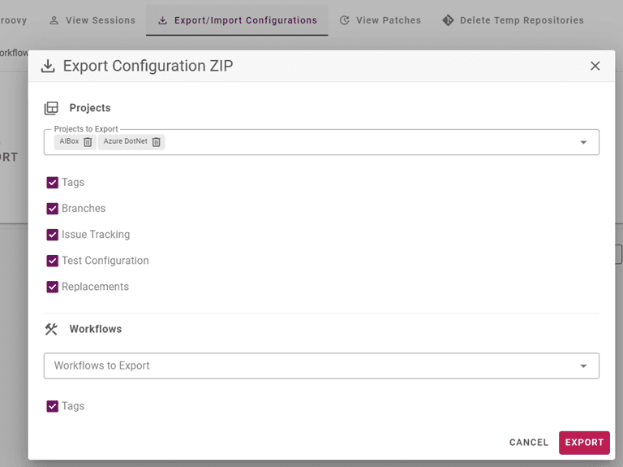Viewport: 623px width, 467px height.
Task: Uncheck the Projects Tags checkbox
Action: tap(53, 183)
